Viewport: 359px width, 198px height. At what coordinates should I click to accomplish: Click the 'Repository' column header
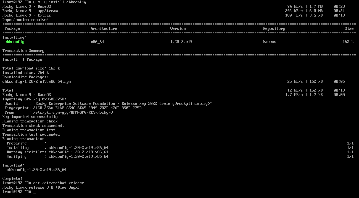[x=274, y=29]
